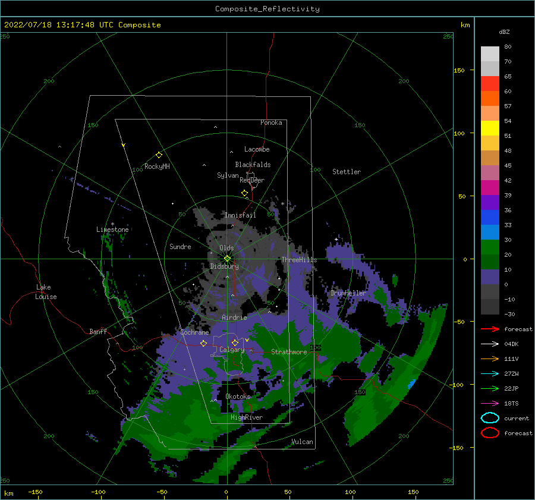Click the Vulcan label
The width and height of the screenshot is (535, 500).
(302, 442)
